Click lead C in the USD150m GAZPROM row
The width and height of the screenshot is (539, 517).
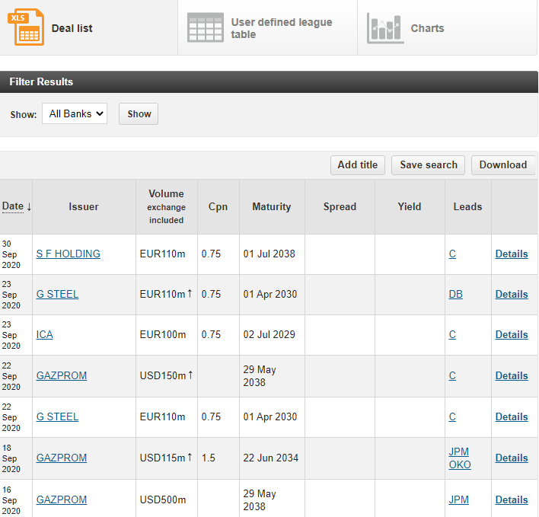452,375
